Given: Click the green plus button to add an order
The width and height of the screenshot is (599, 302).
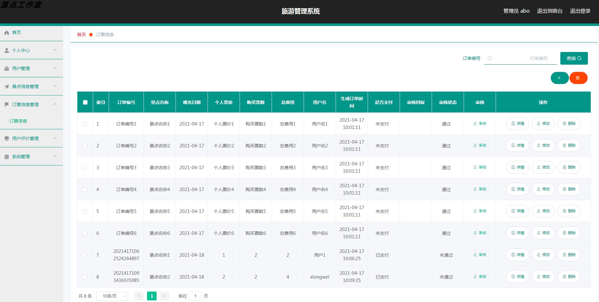Looking at the screenshot, I should pos(560,78).
